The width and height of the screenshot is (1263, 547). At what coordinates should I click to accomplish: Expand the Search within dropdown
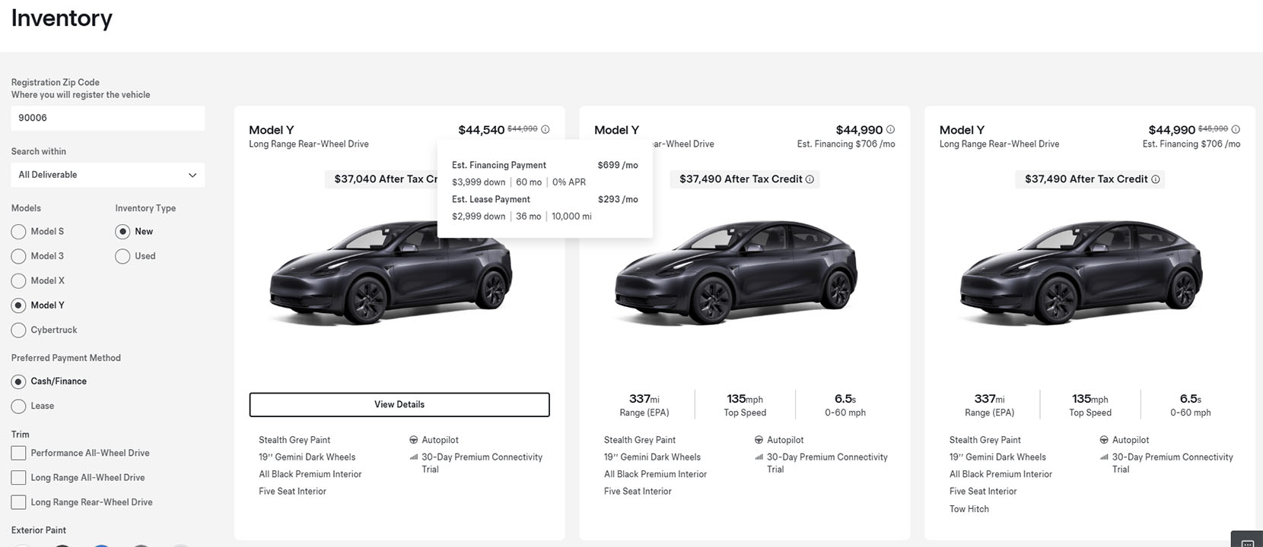(x=107, y=175)
